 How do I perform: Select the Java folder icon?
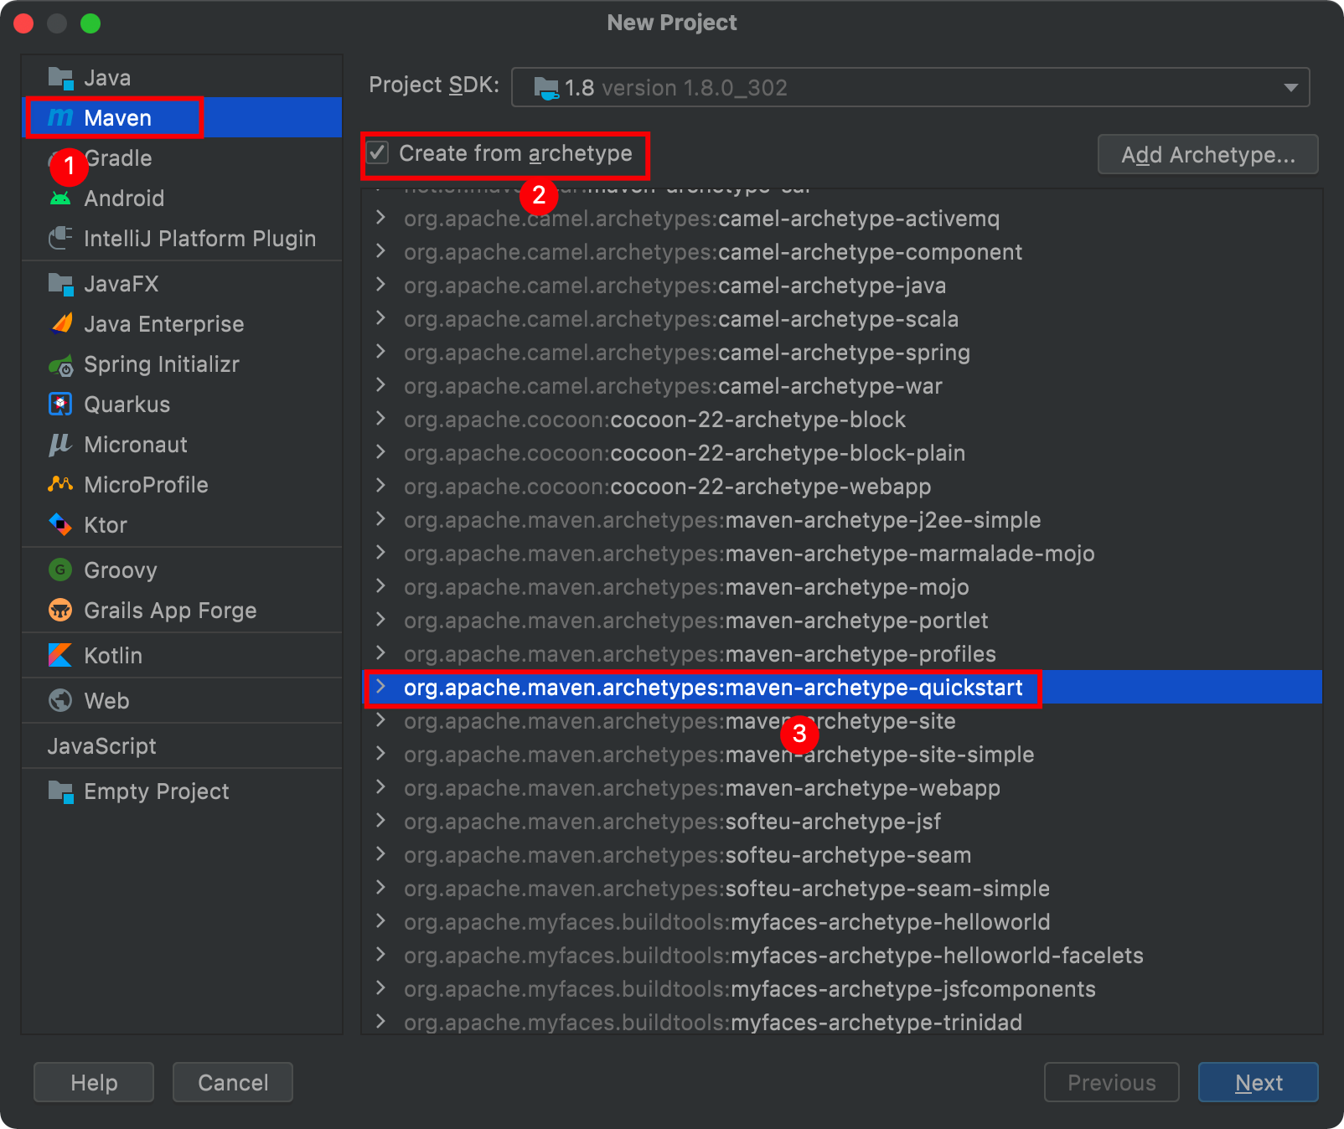pos(60,78)
